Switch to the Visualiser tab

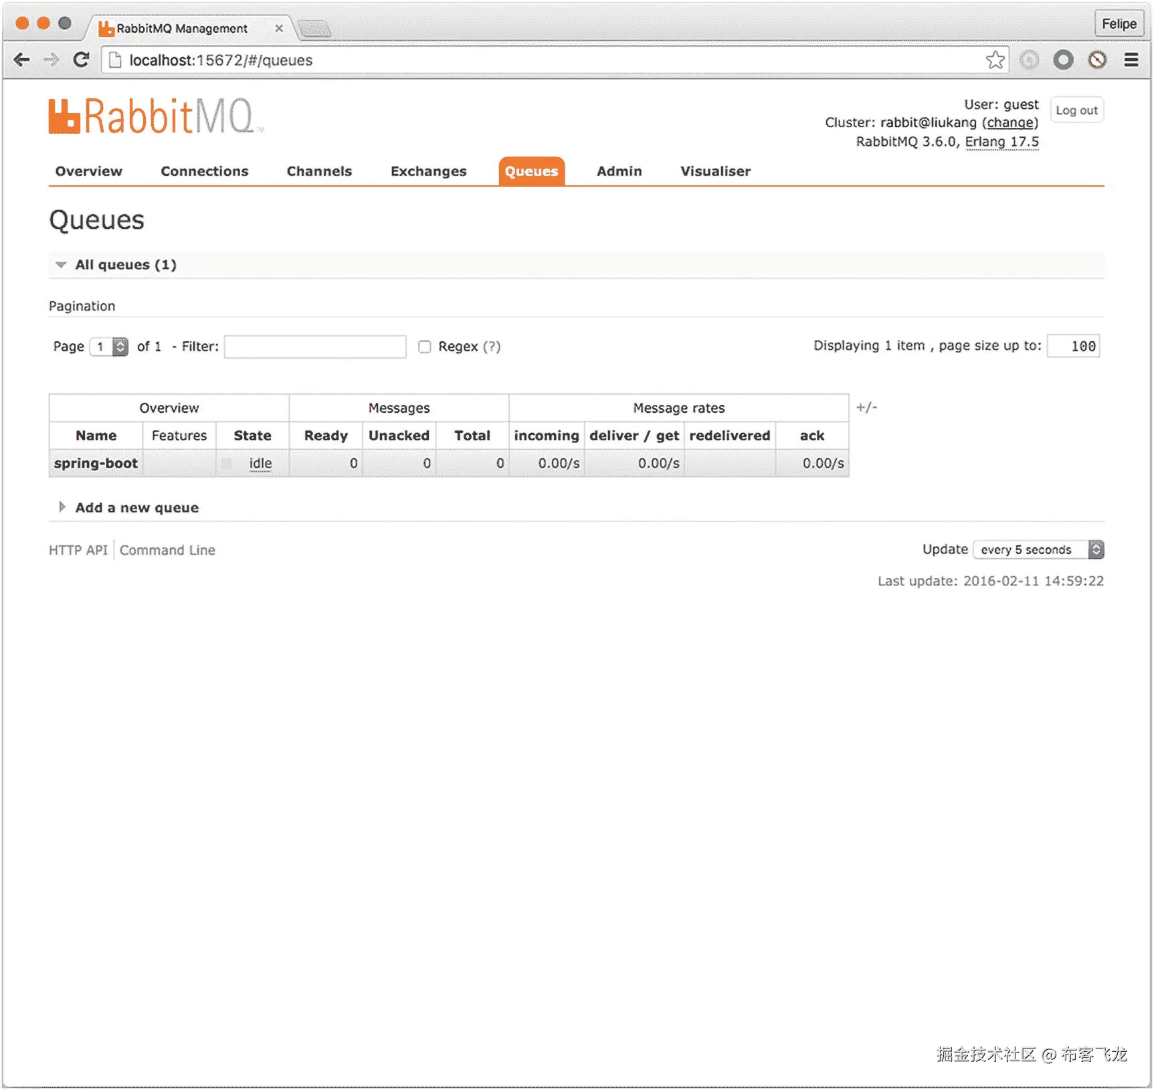point(716,171)
